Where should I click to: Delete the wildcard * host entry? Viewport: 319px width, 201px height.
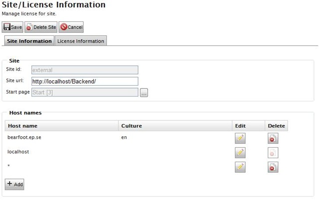pos(273,167)
